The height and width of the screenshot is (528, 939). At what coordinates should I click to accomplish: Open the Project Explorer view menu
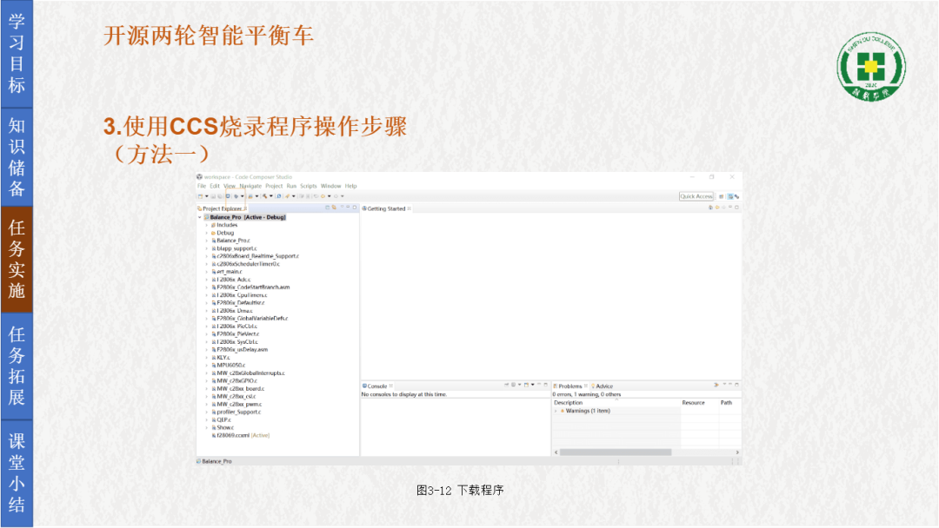(342, 208)
